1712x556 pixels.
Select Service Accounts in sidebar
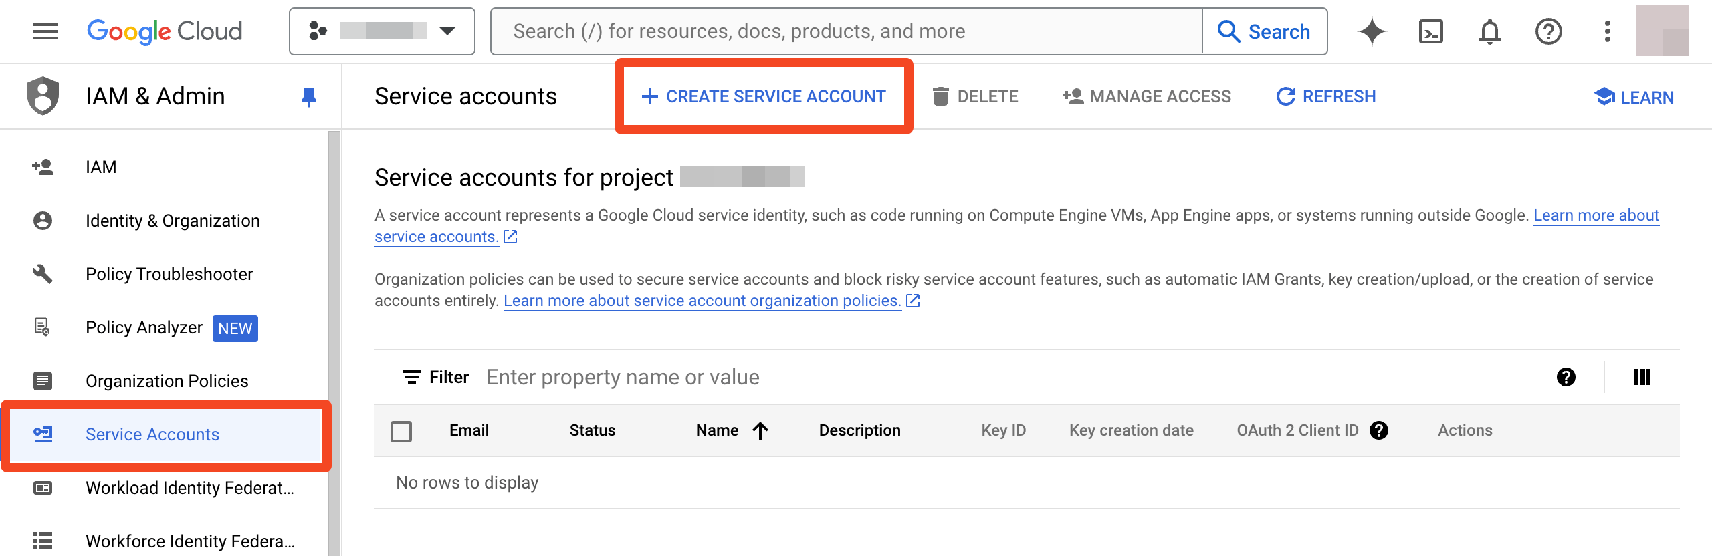point(164,434)
